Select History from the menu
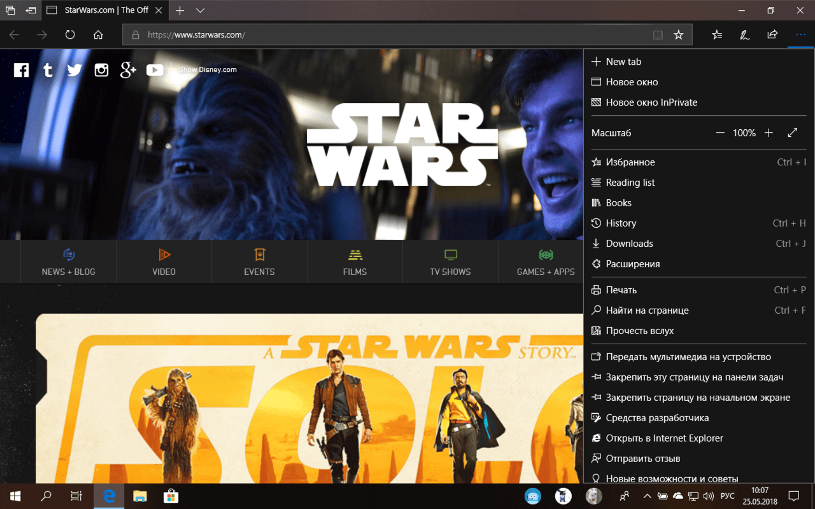815x509 pixels. pos(621,223)
